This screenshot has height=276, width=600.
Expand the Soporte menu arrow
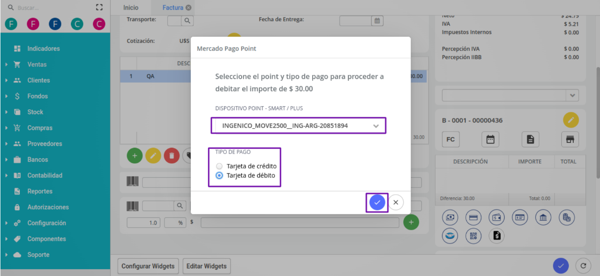(x=7, y=255)
